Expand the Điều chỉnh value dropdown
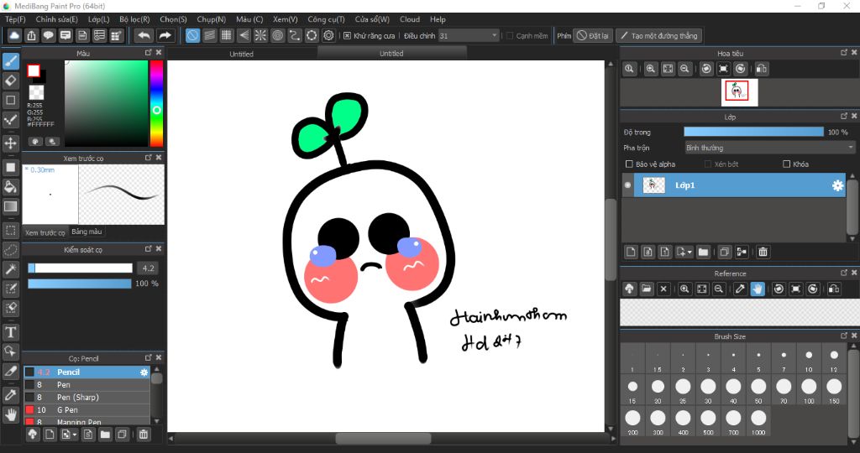 (x=494, y=36)
